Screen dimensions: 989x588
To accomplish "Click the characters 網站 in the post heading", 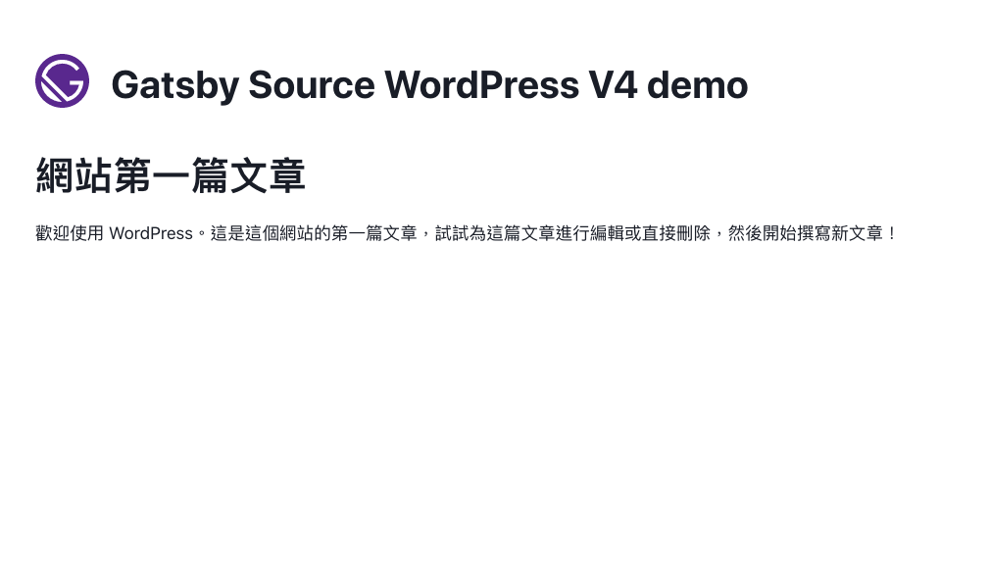I will point(74,175).
